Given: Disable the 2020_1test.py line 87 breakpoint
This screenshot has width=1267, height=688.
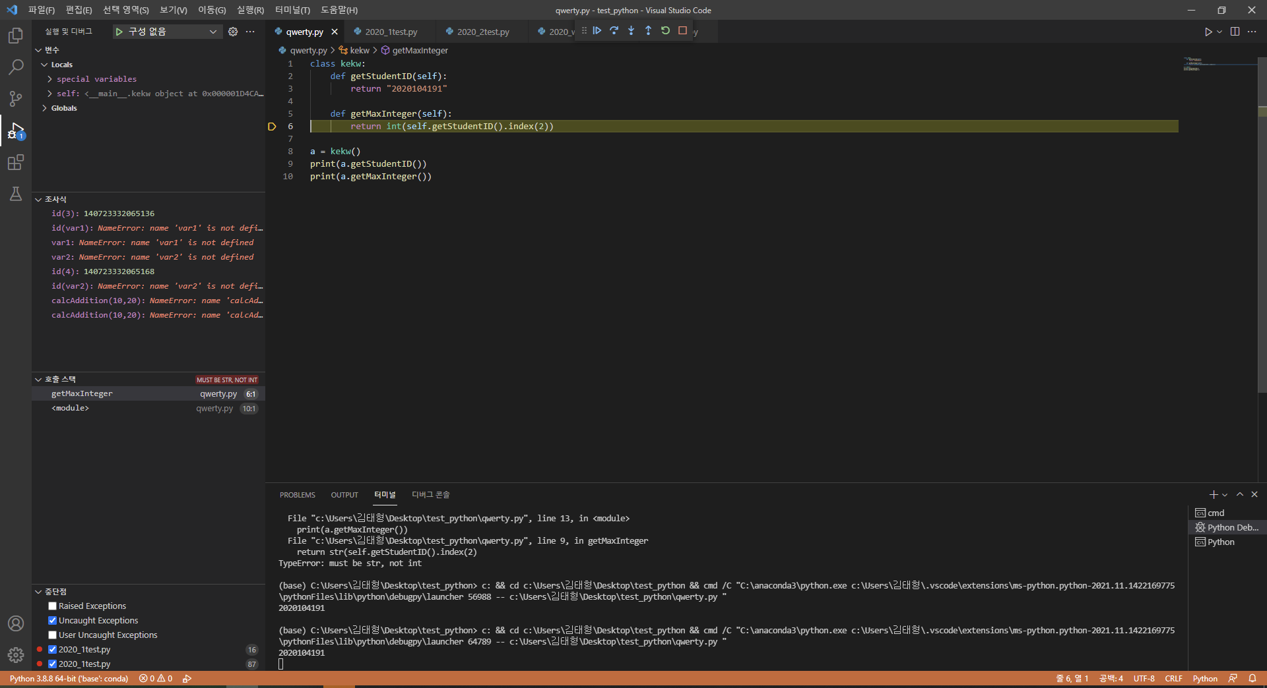Looking at the screenshot, I should [52, 664].
